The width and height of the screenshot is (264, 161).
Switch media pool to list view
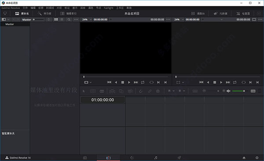(x=62, y=19)
